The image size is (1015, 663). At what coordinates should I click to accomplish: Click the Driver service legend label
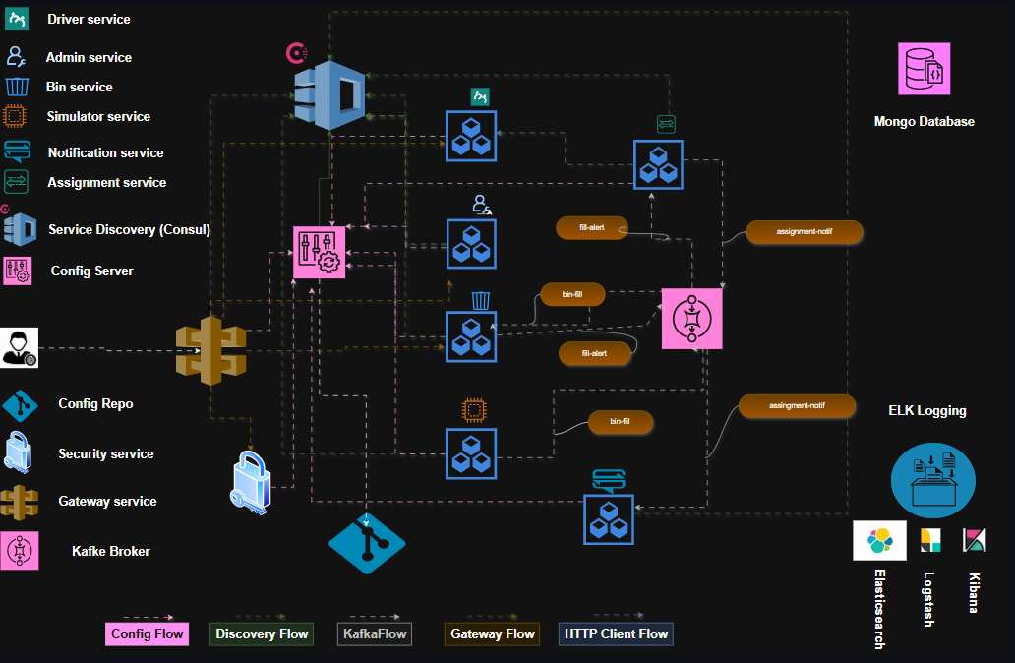(x=89, y=19)
